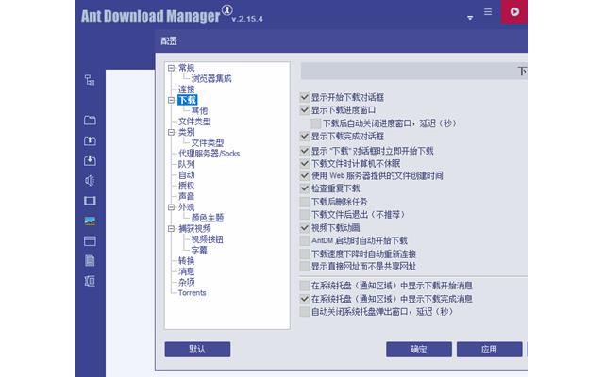Click the program window icon in the sidebar
This screenshot has height=377, width=604.
pos(90,241)
